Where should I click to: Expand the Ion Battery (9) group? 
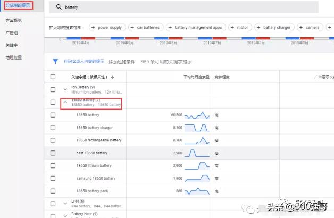(65, 90)
